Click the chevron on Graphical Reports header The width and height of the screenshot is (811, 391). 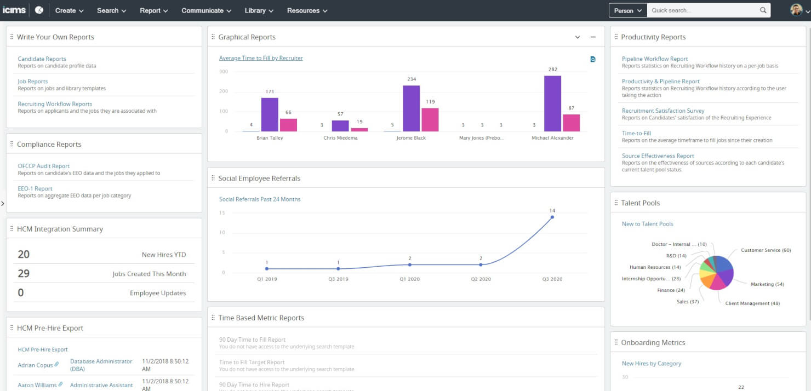(x=578, y=37)
